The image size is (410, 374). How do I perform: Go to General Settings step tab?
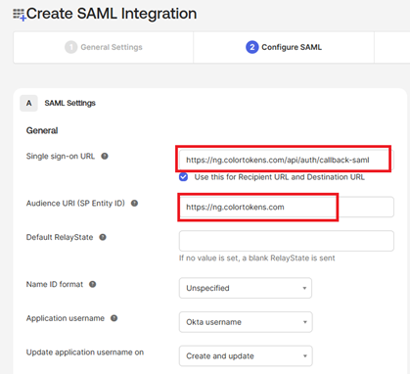104,47
